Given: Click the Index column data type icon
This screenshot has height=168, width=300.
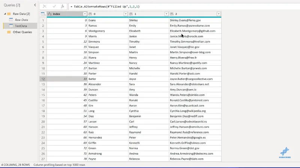Looking at the screenshot, I should click(x=49, y=14).
